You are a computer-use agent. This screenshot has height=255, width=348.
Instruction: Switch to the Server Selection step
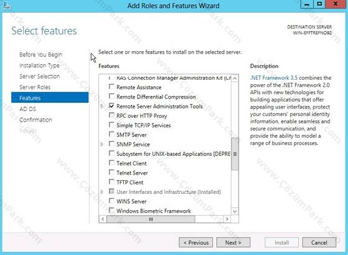pos(39,76)
